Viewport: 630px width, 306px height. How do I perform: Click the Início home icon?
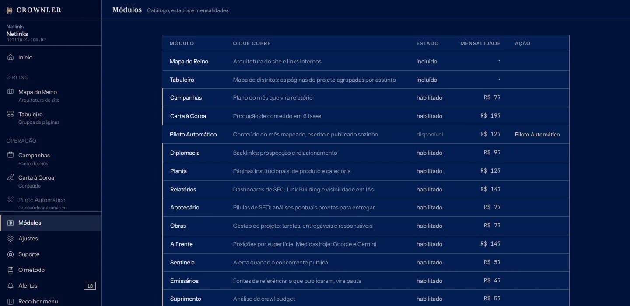[x=10, y=57]
